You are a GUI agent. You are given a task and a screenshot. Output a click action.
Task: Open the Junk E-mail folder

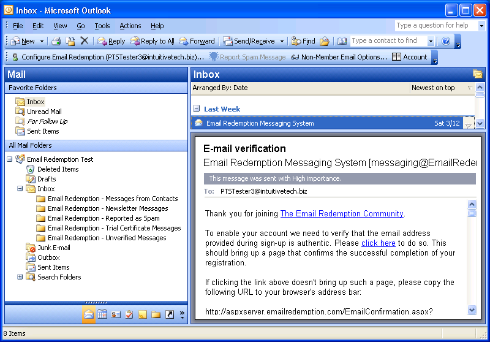click(54, 248)
